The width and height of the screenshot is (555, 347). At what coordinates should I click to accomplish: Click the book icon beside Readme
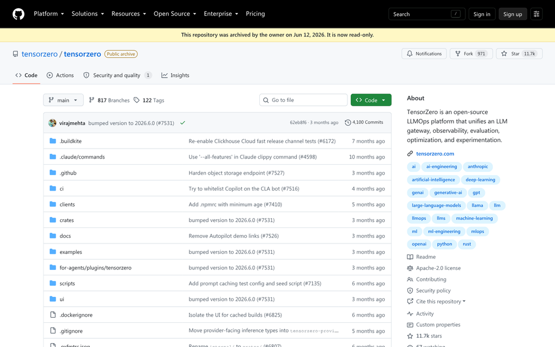[x=410, y=257]
